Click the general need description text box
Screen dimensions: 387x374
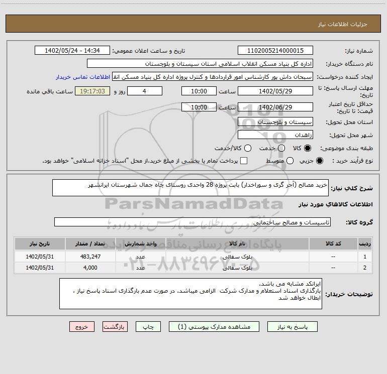point(190,188)
